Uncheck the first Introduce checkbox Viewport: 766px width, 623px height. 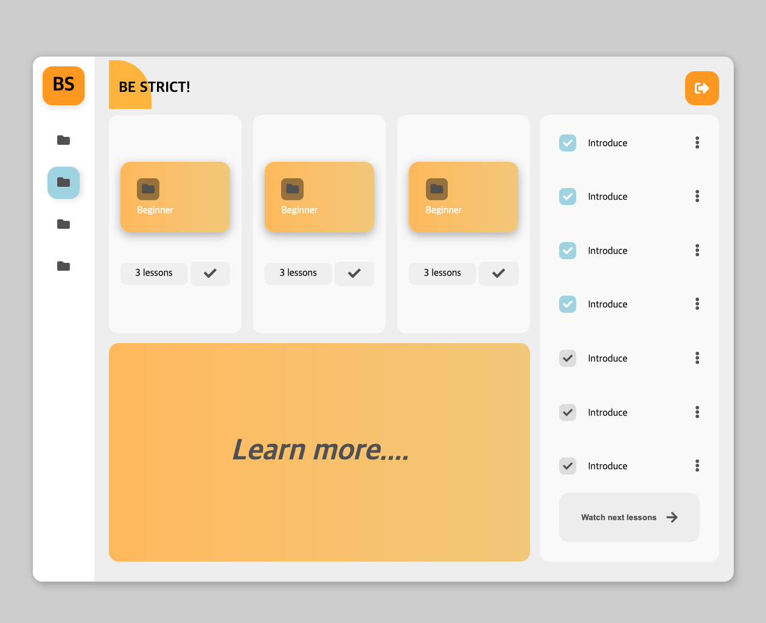(x=568, y=143)
